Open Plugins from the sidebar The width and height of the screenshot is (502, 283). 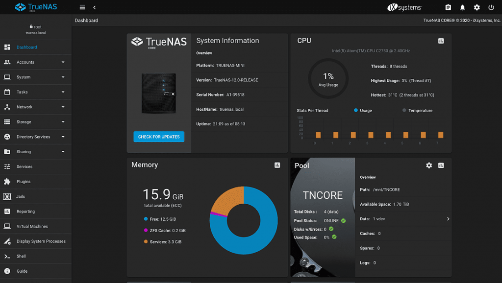(35, 182)
